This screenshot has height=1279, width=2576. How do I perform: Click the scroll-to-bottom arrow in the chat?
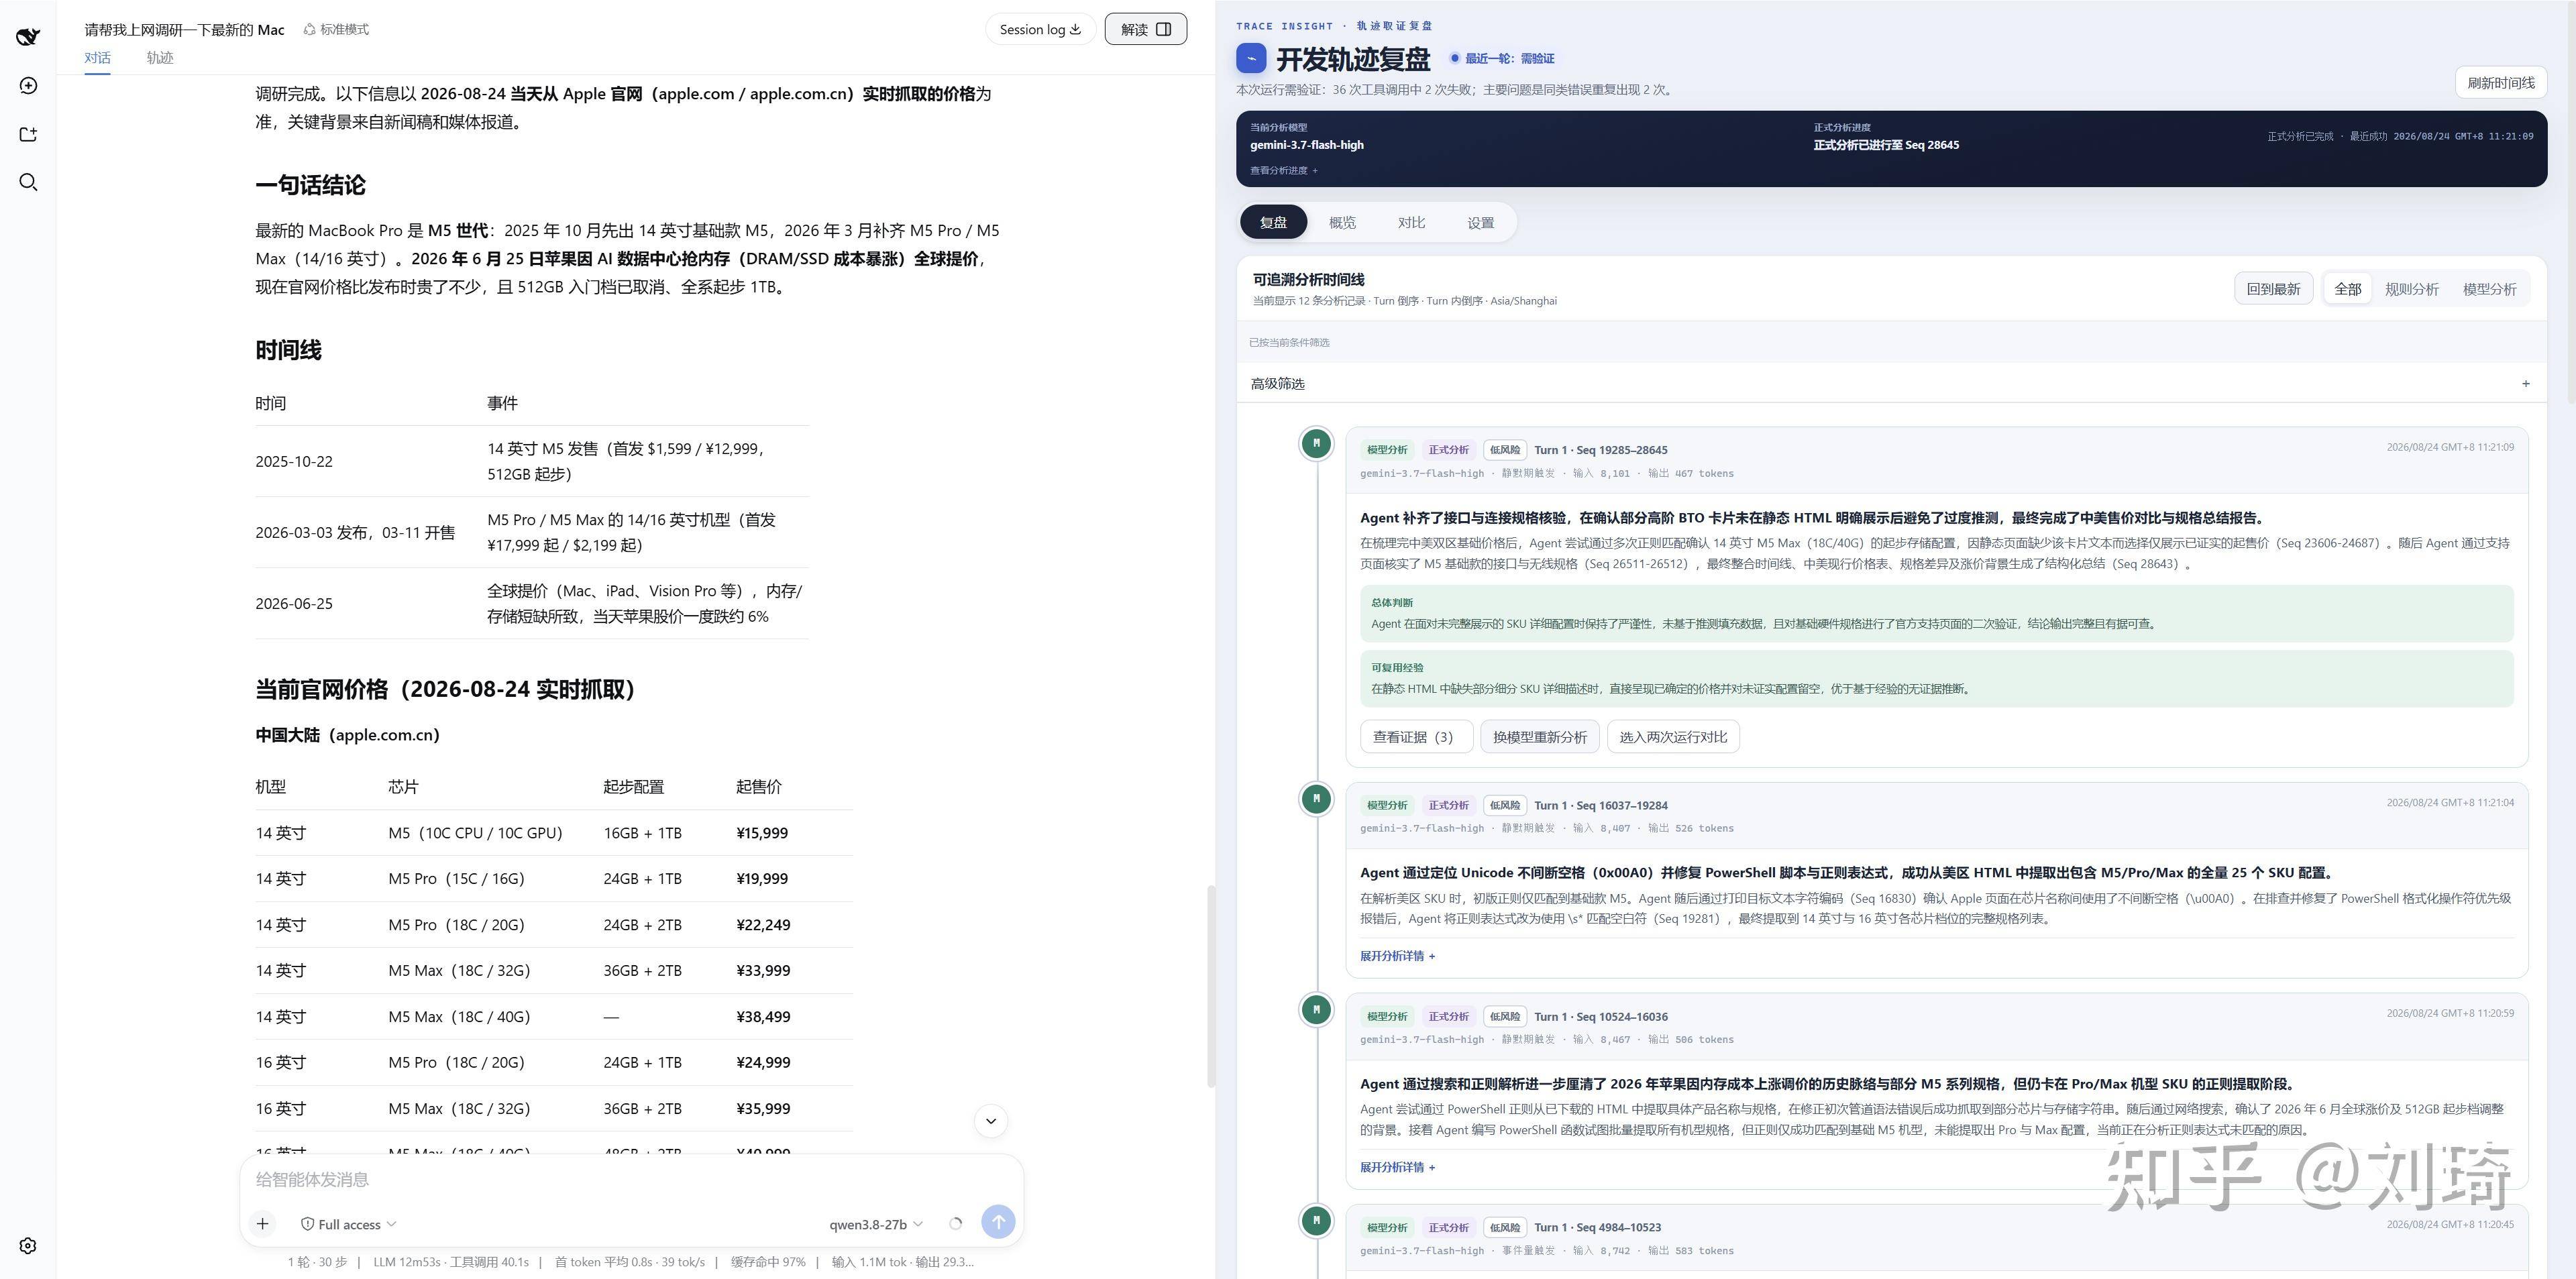click(x=991, y=1121)
